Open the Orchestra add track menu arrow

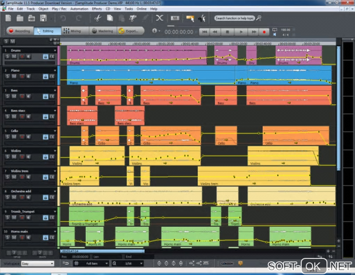(55, 191)
